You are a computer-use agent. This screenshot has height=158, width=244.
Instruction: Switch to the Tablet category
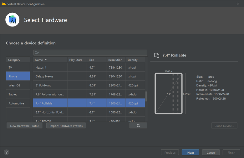point(18,94)
